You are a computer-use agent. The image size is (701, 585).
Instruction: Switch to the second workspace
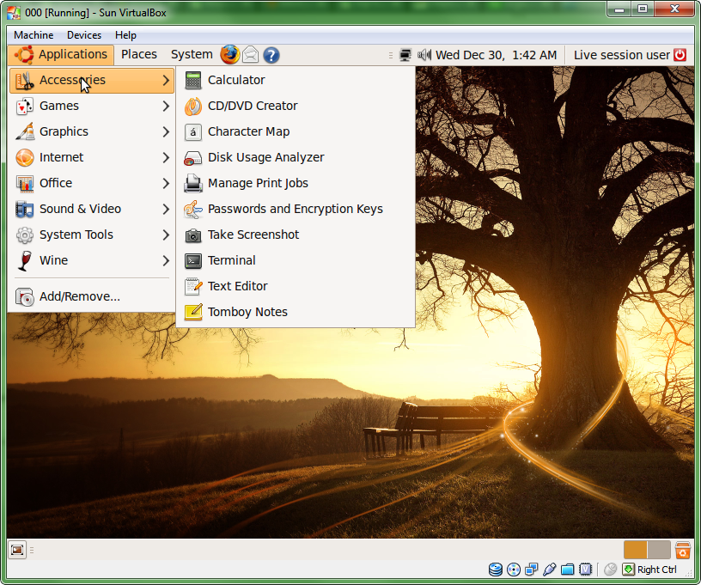click(659, 550)
